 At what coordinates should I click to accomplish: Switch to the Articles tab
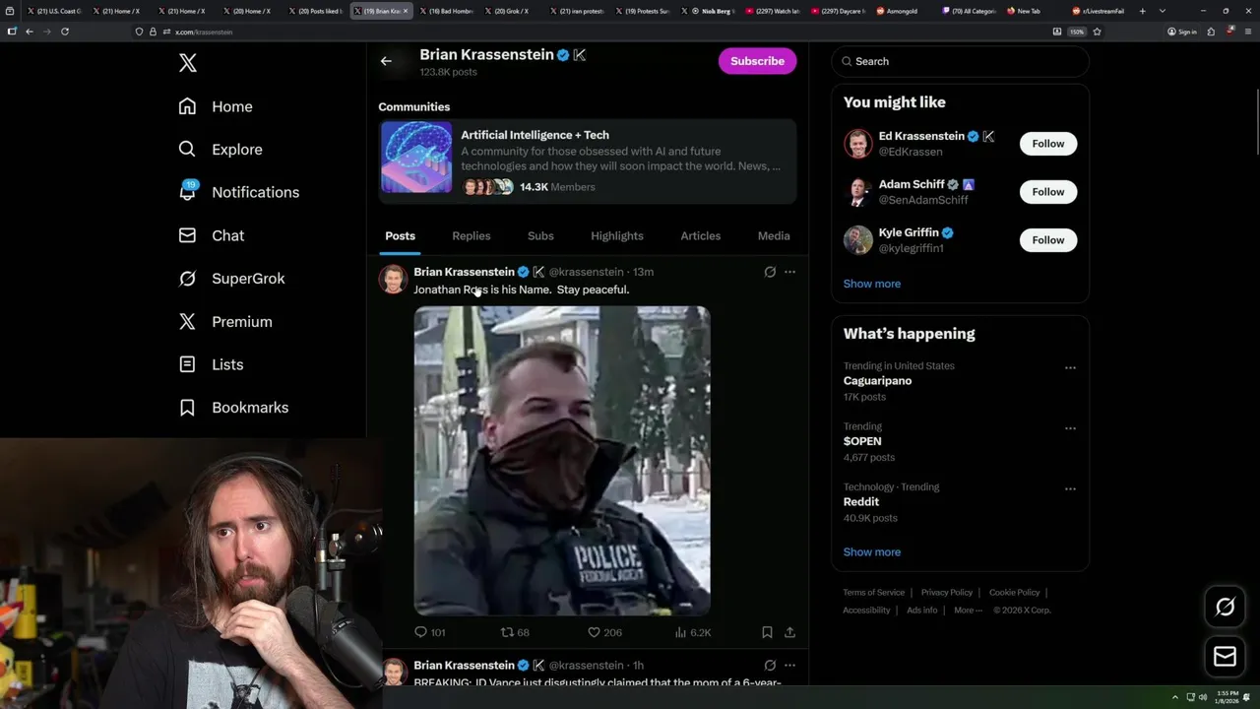(701, 236)
